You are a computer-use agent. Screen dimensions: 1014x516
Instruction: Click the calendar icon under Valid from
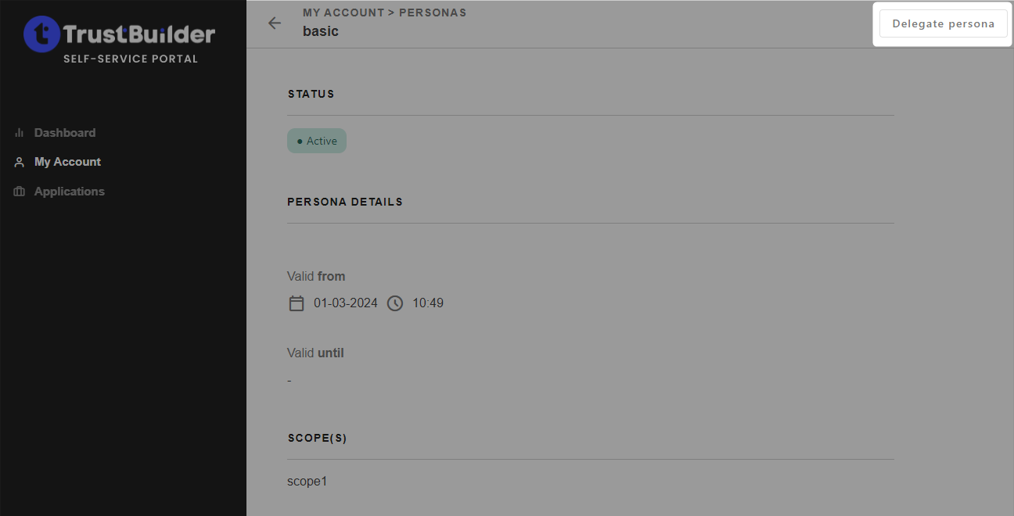[297, 303]
